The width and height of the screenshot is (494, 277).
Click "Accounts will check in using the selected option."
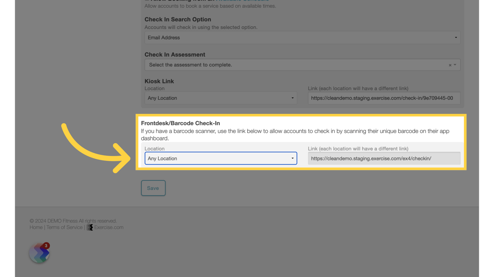[201, 27]
